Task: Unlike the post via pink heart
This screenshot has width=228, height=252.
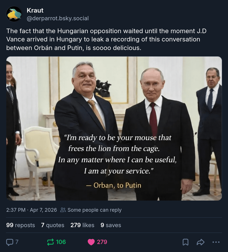Action: pos(91,242)
